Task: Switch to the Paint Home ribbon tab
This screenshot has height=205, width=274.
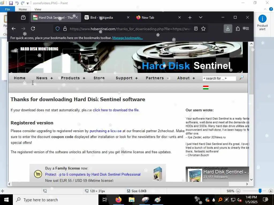Action: coord(23,9)
